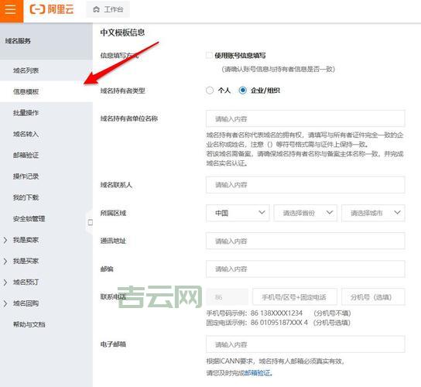Click 分机号(选填) input field

point(373,297)
